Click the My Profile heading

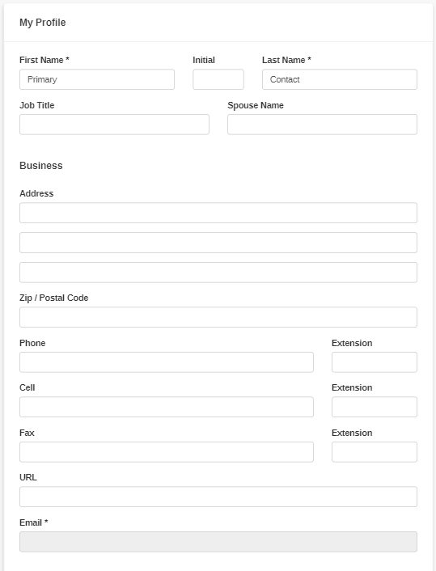(43, 23)
